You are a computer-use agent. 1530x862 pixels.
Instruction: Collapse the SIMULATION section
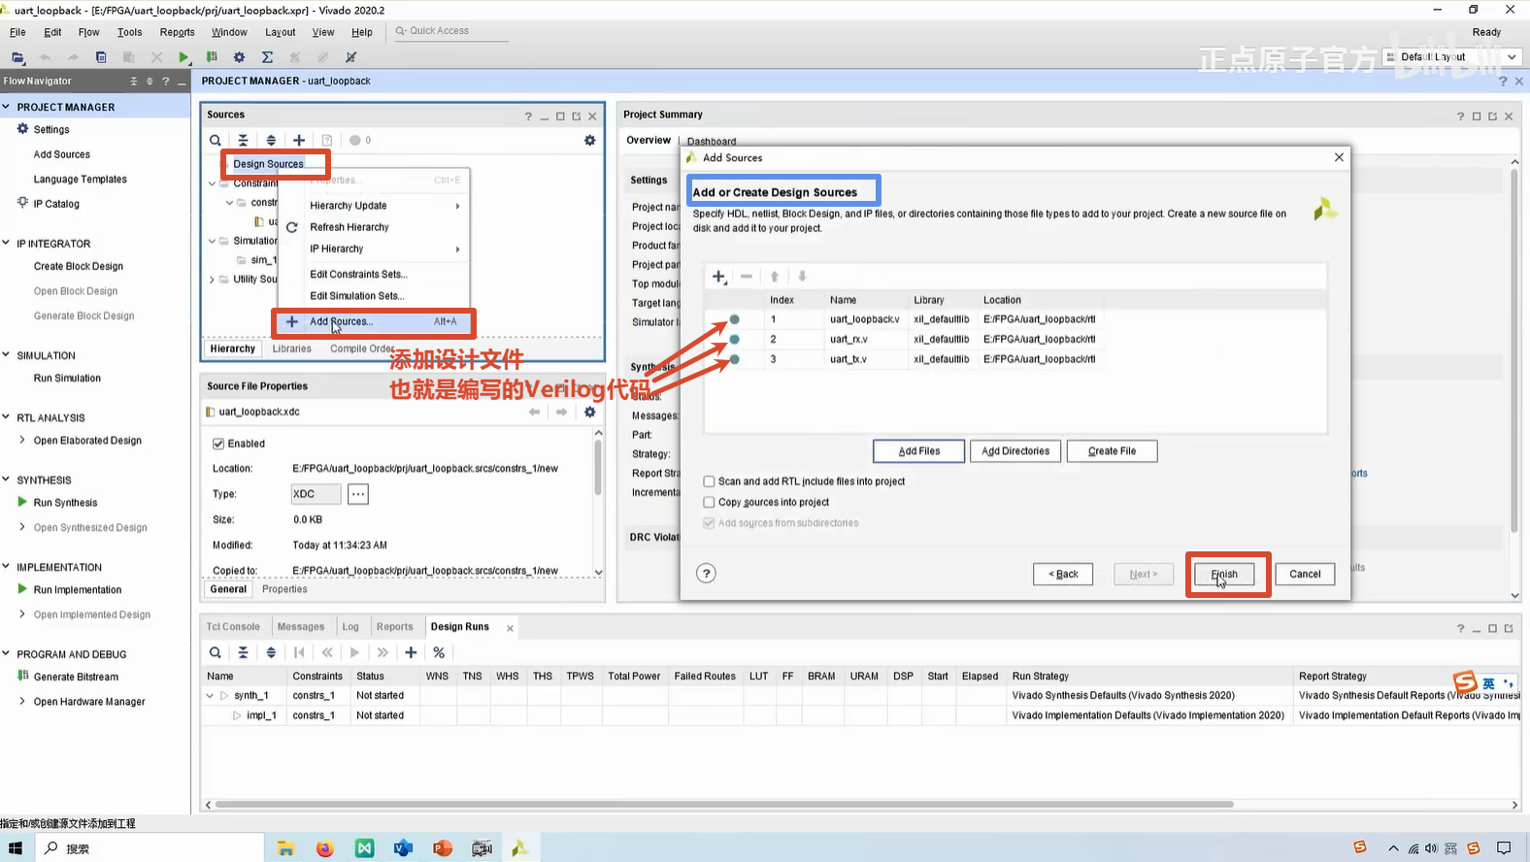tap(7, 355)
